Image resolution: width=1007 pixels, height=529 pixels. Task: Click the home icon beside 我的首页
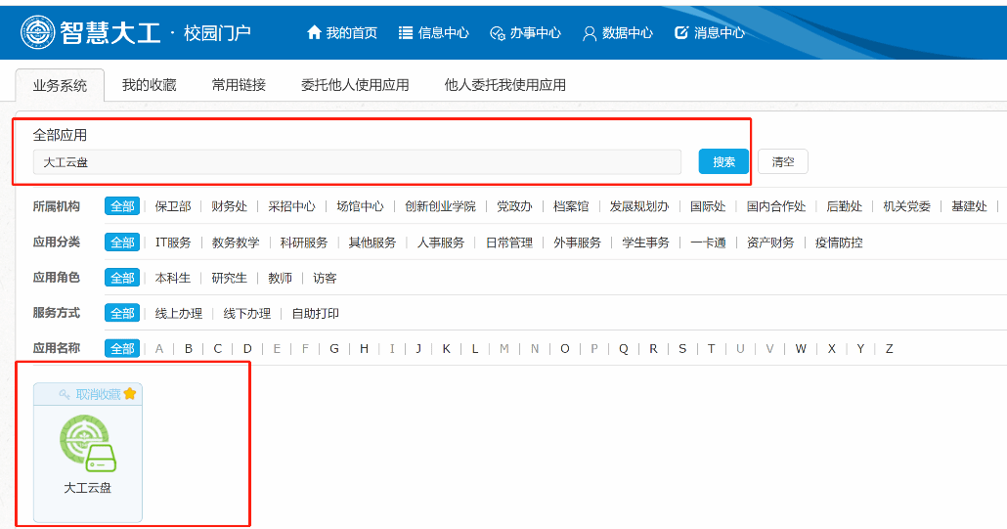click(x=314, y=32)
